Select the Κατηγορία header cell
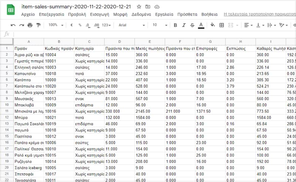Image resolution: width=296 pixels, height=182 pixels. 89,49
